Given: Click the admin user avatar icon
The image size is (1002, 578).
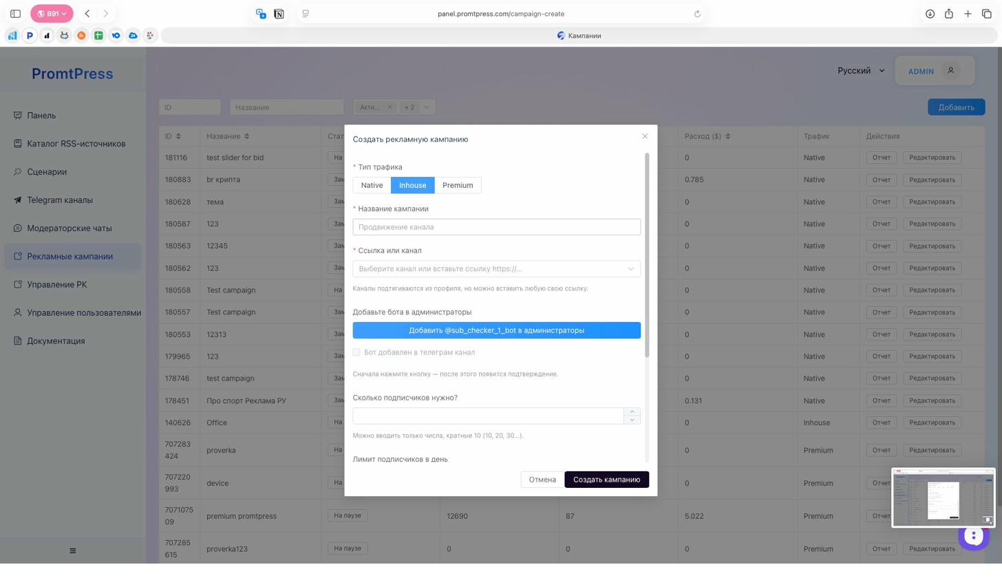Looking at the screenshot, I should (x=950, y=71).
